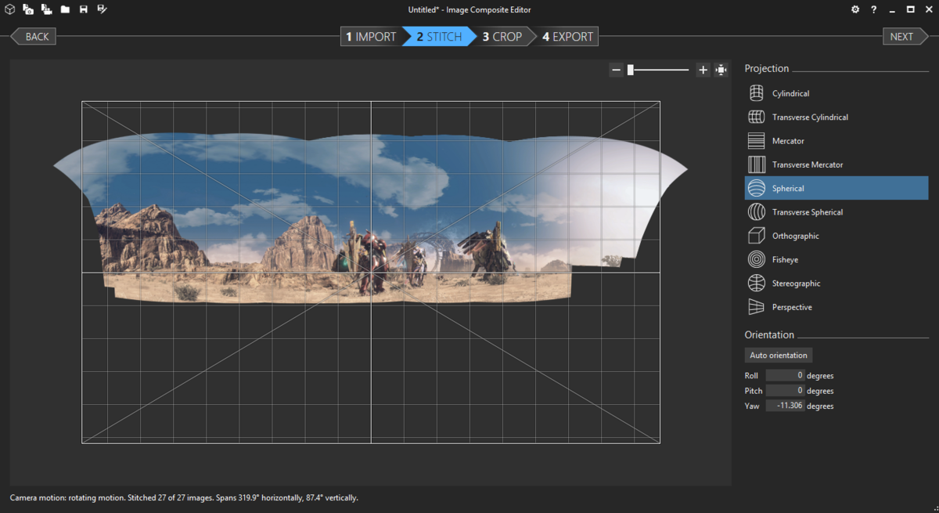Zoom out with minus button
The height and width of the screenshot is (513, 939).
617,70
